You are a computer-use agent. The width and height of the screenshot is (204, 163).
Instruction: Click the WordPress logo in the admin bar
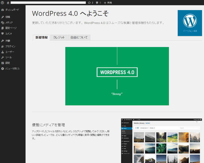(x=2, y=3)
